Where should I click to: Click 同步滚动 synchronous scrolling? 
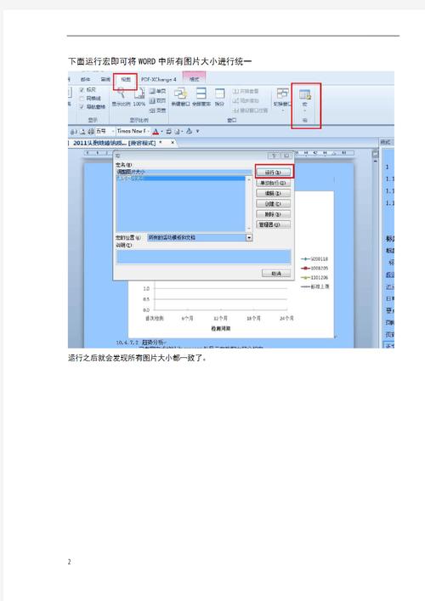pos(246,100)
